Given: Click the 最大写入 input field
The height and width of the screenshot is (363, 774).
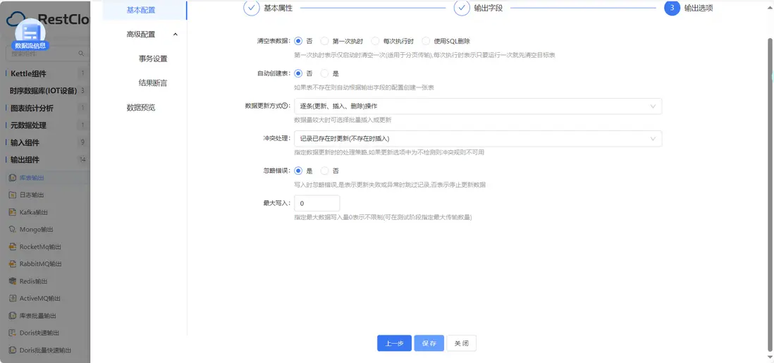Looking at the screenshot, I should 317,204.
